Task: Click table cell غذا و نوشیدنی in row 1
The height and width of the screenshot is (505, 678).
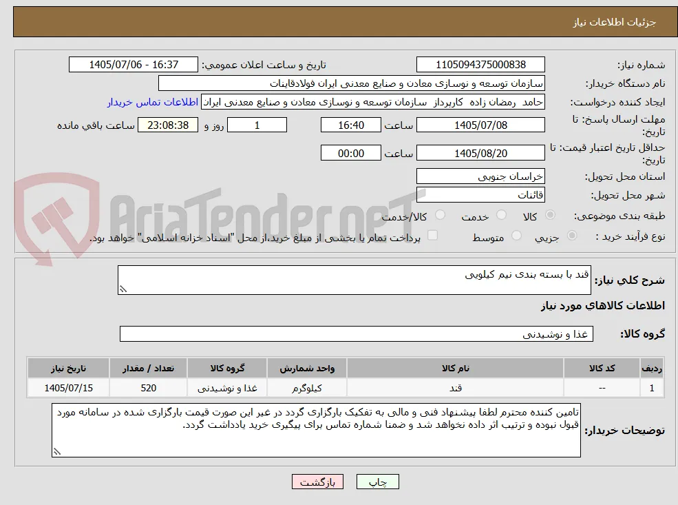Action: pyautogui.click(x=227, y=388)
